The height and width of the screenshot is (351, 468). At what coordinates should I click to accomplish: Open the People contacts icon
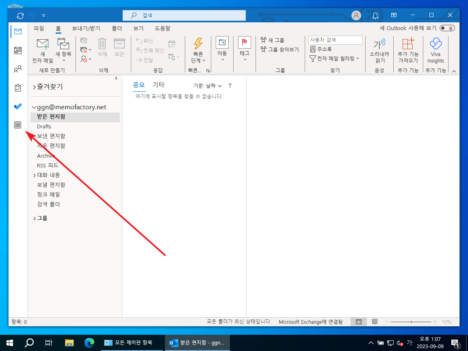(x=17, y=69)
